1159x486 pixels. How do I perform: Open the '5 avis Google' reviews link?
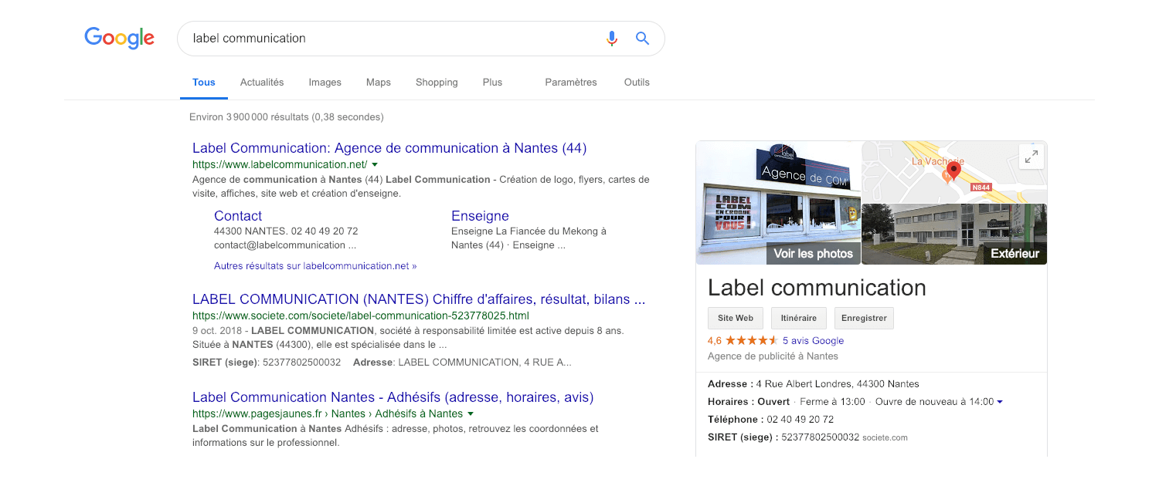coord(813,340)
